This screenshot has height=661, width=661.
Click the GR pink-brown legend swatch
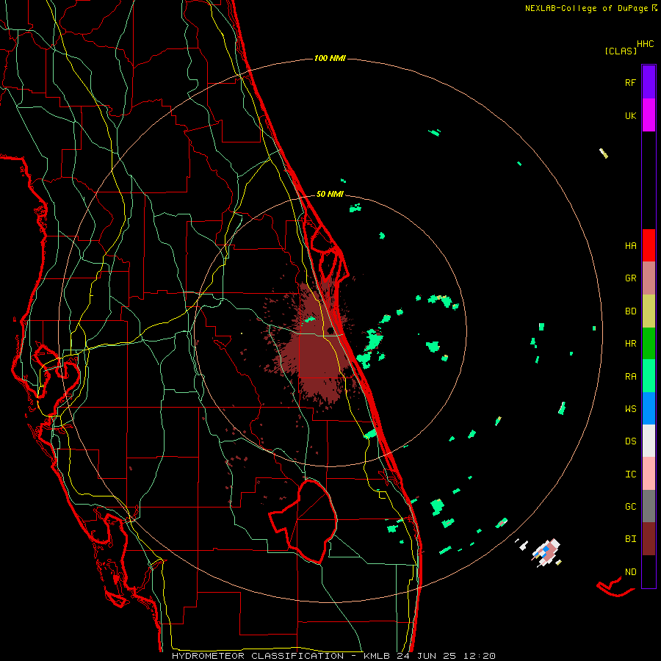coord(649,278)
